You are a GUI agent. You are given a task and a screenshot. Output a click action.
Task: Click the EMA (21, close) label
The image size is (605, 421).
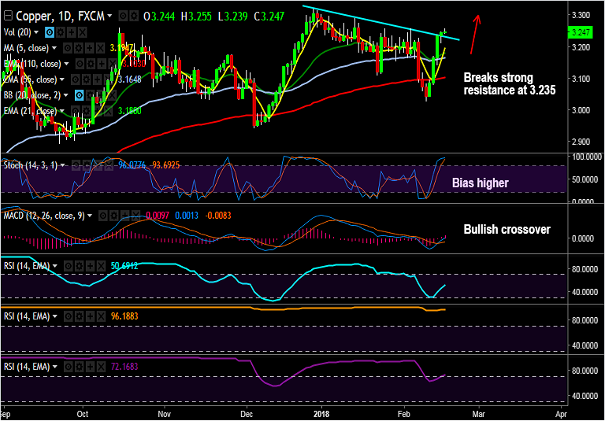point(31,111)
